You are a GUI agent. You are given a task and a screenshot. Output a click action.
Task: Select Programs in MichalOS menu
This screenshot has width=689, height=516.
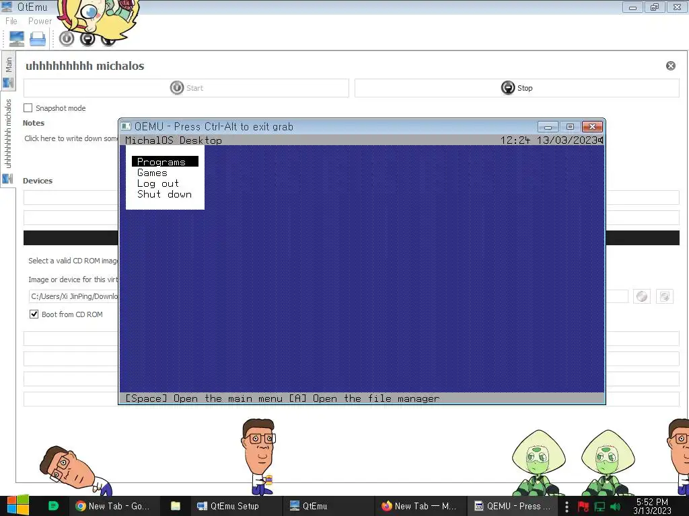[166, 162]
